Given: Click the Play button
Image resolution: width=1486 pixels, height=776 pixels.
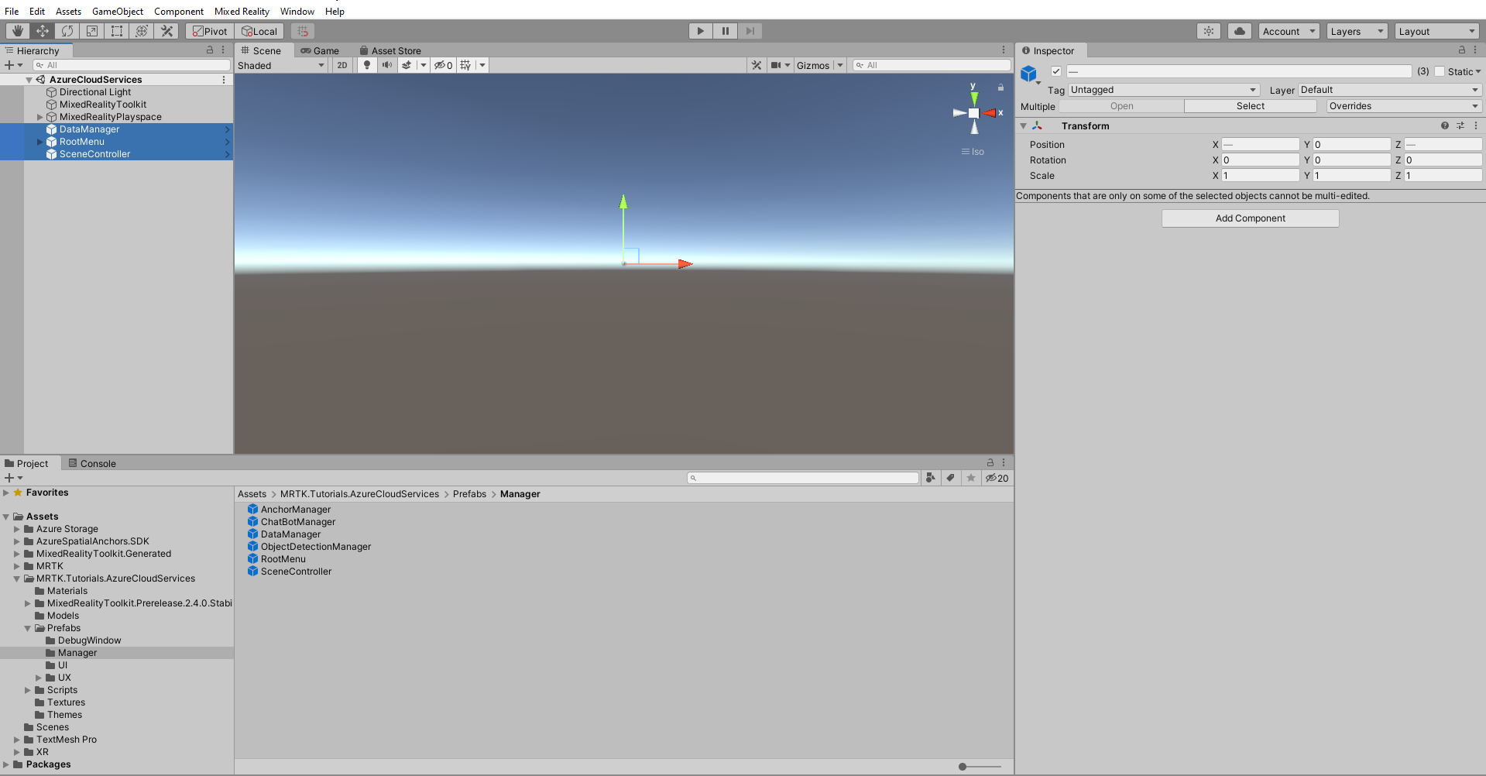Looking at the screenshot, I should (700, 31).
